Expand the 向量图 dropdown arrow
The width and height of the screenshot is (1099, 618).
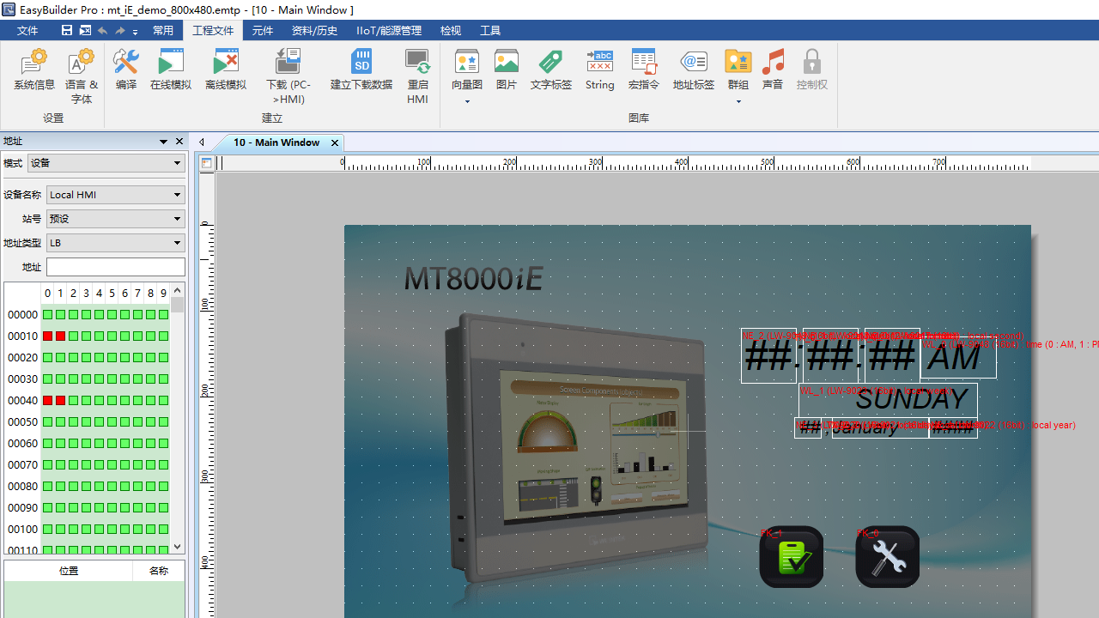[467, 101]
